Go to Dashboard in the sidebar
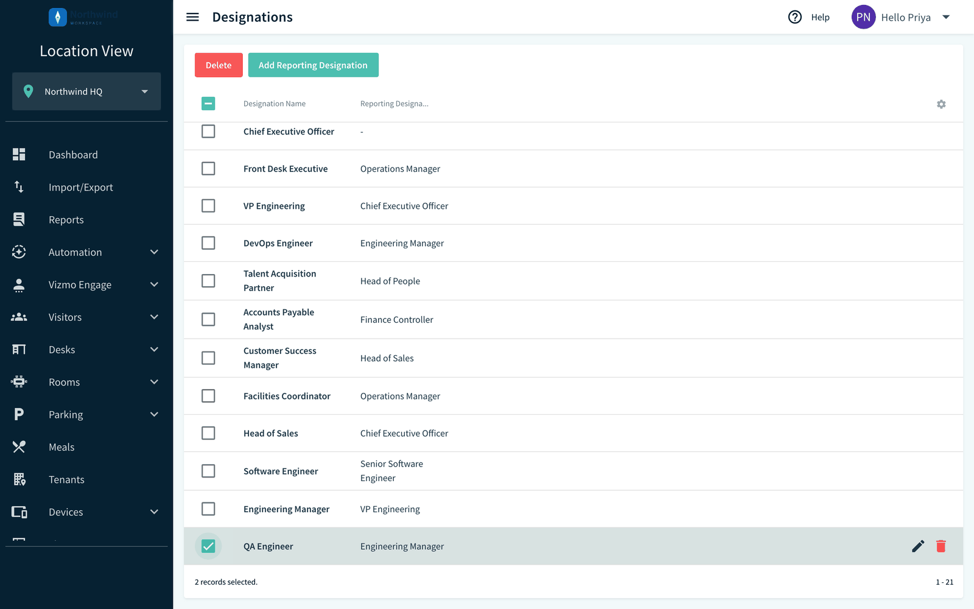The width and height of the screenshot is (974, 609). [73, 155]
